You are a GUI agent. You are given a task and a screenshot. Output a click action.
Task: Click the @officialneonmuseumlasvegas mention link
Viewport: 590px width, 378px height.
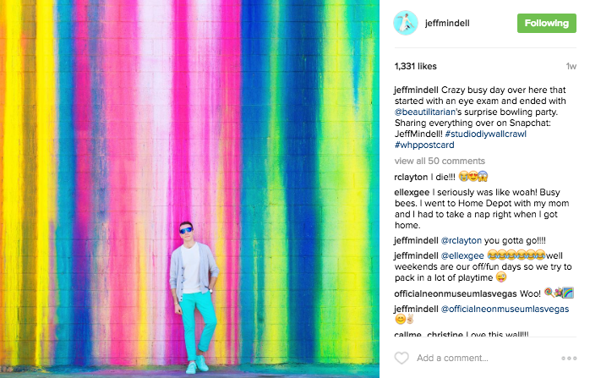[x=505, y=310]
